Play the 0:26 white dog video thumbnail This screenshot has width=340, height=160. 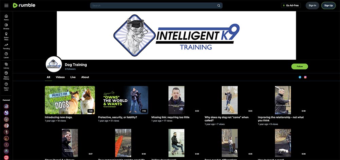click(x=283, y=143)
